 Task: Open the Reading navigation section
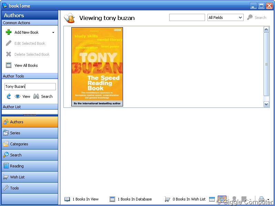pos(30,166)
